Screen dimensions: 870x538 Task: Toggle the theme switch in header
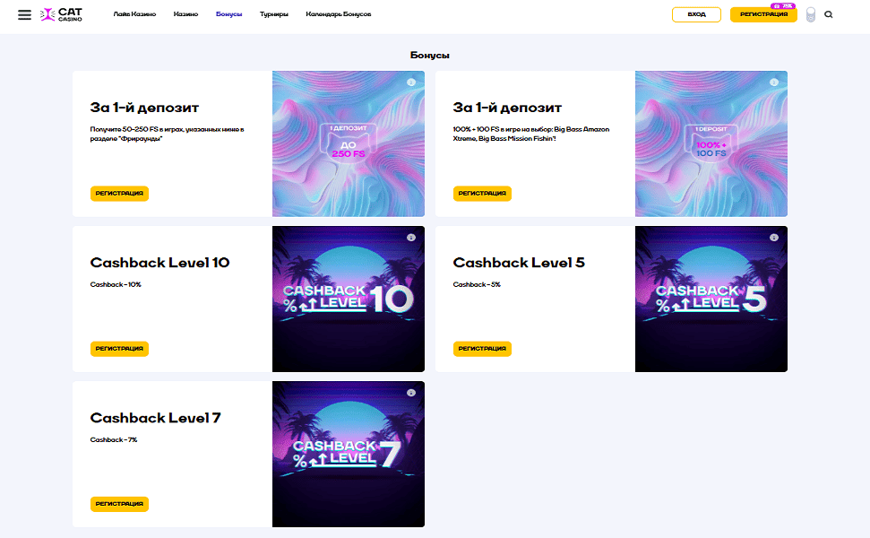pyautogui.click(x=811, y=14)
